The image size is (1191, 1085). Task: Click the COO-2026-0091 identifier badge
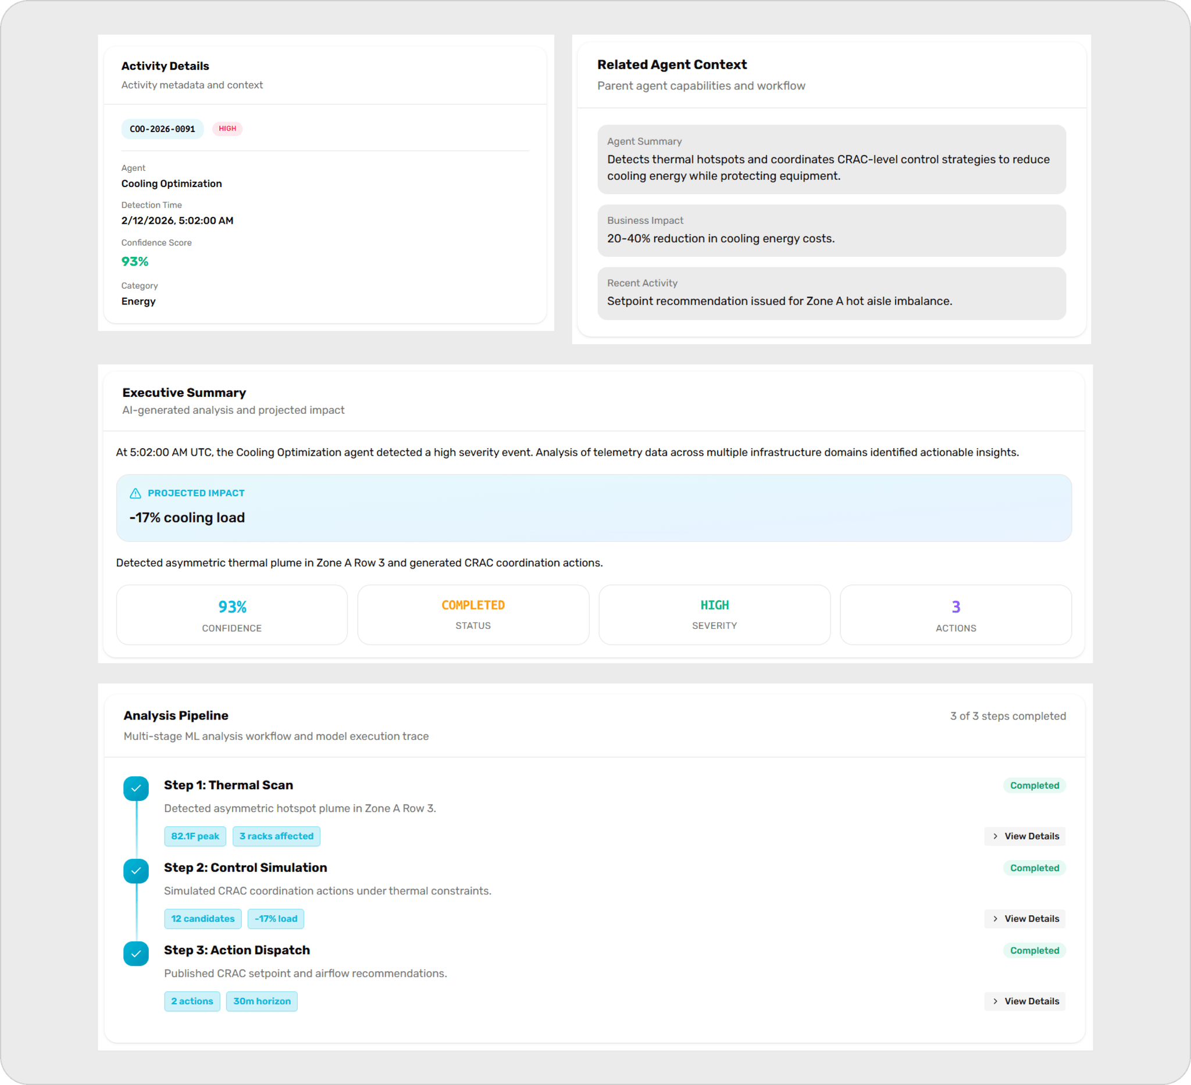coord(162,128)
